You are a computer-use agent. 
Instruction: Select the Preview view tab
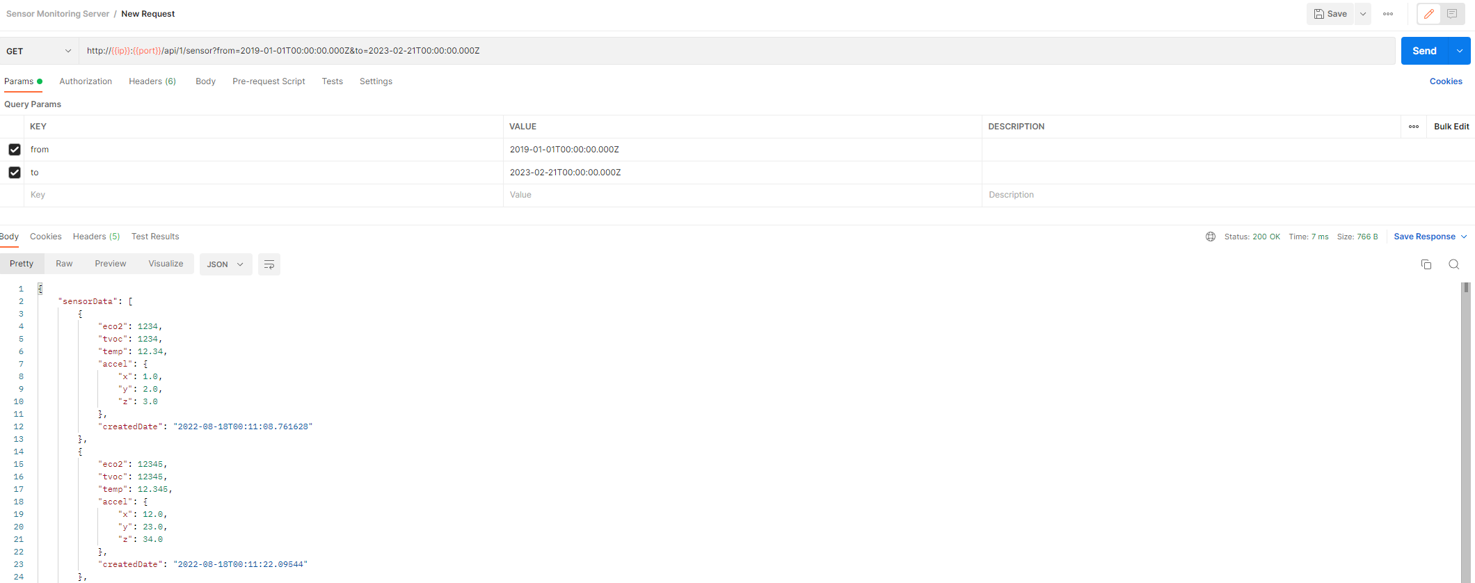click(111, 264)
